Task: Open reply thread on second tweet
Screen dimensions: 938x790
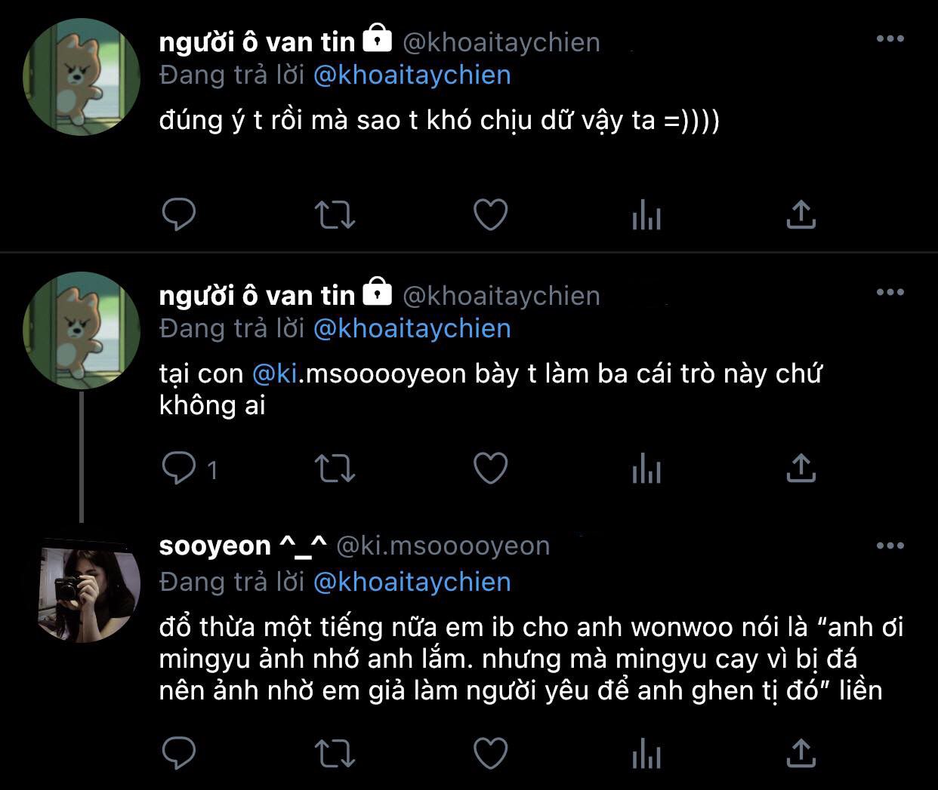Action: (x=179, y=469)
